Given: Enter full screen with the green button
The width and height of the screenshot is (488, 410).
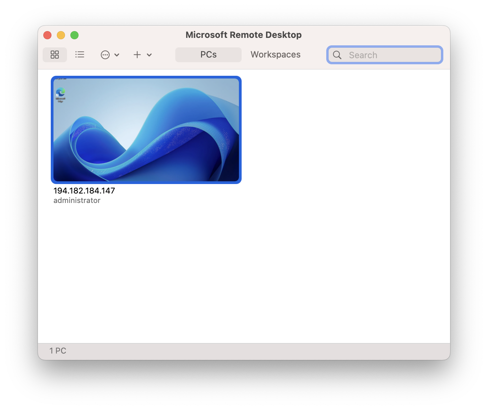Looking at the screenshot, I should tap(74, 35).
